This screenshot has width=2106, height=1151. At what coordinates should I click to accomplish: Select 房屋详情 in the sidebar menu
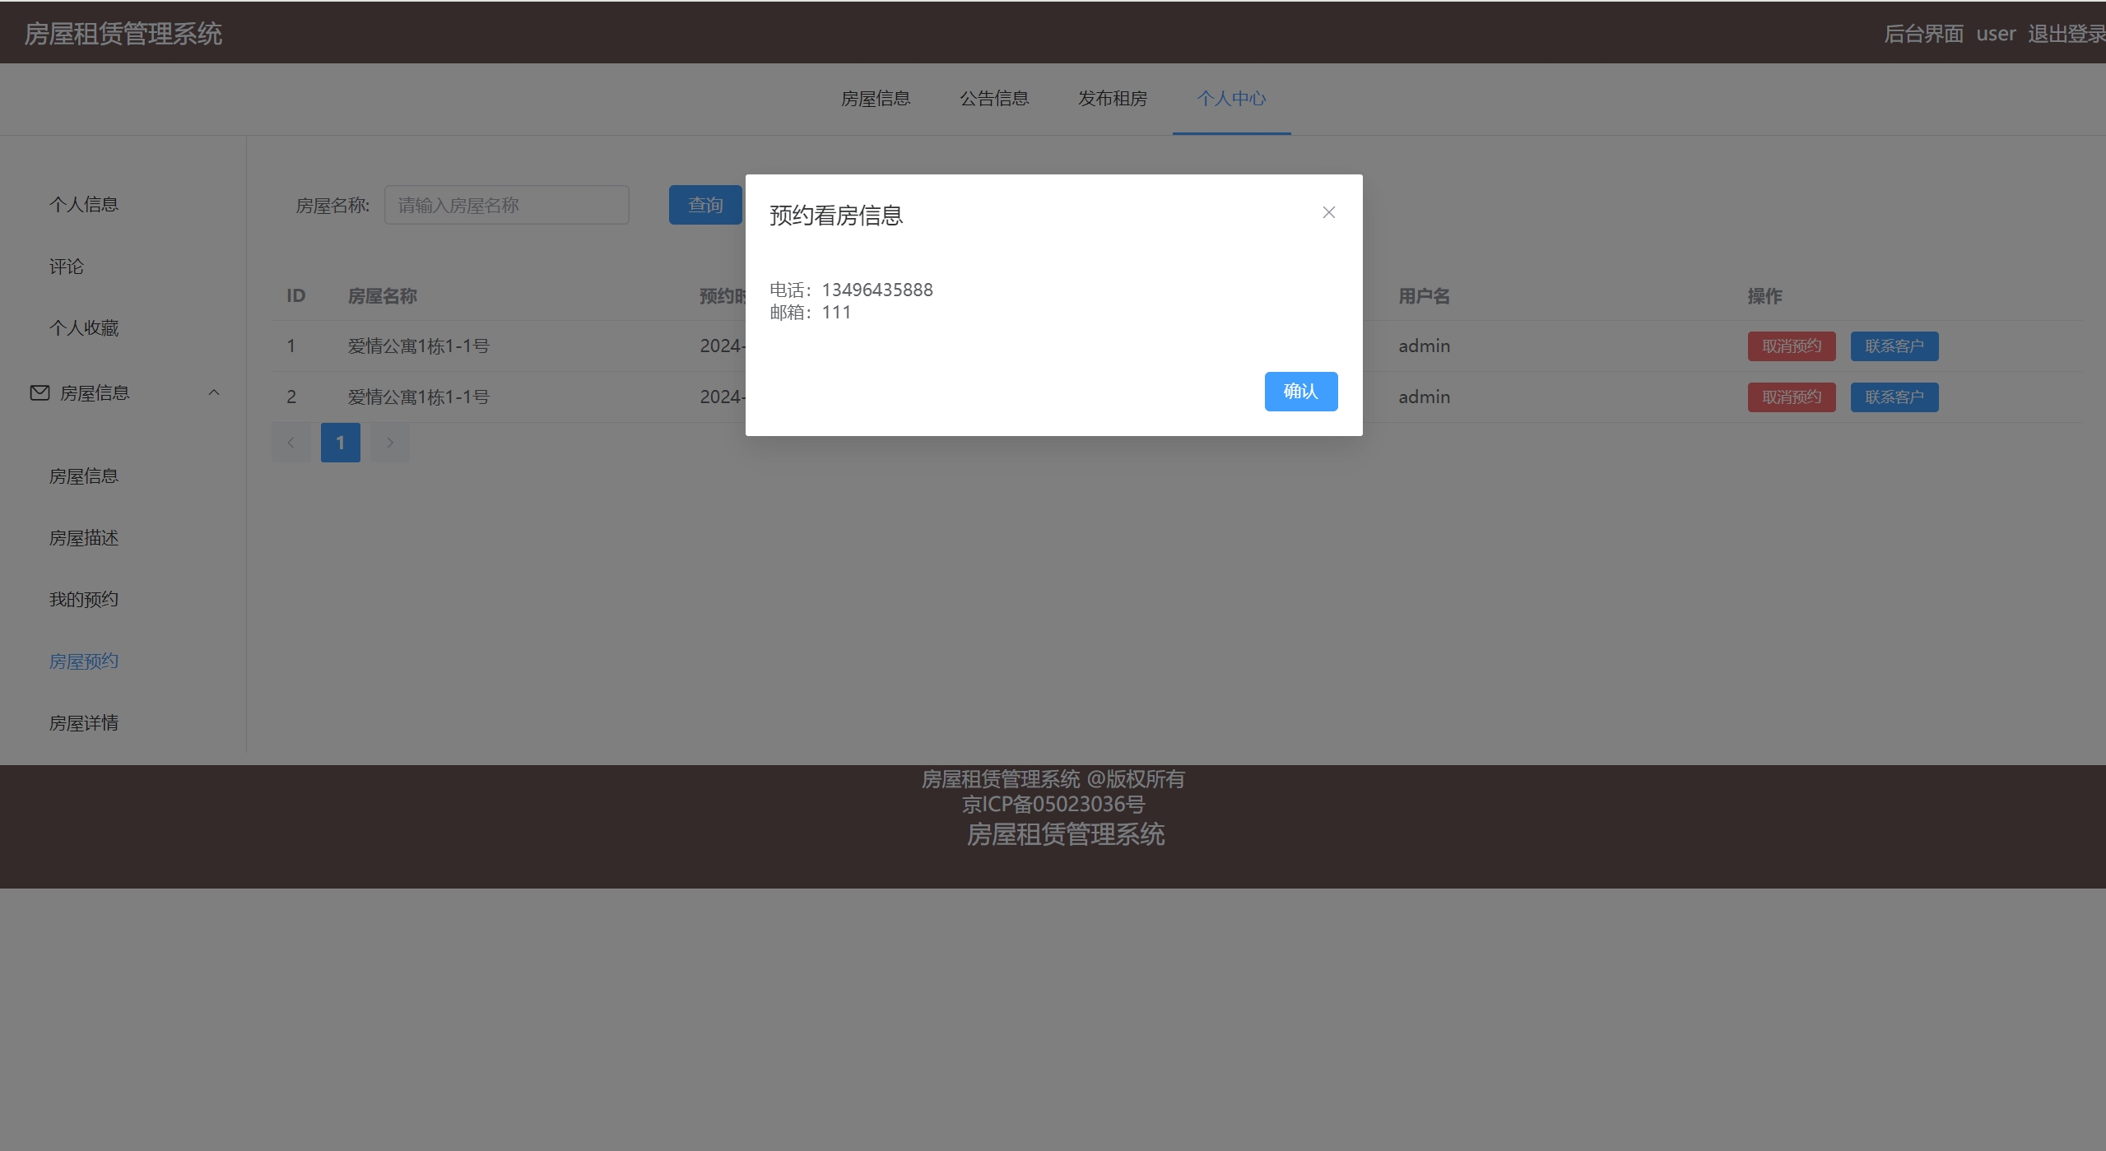click(x=84, y=722)
